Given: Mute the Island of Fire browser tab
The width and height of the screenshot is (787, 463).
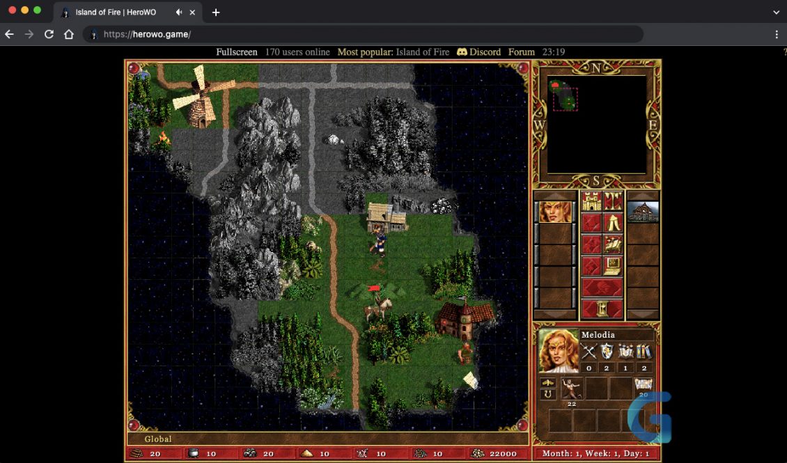Looking at the screenshot, I should (179, 13).
